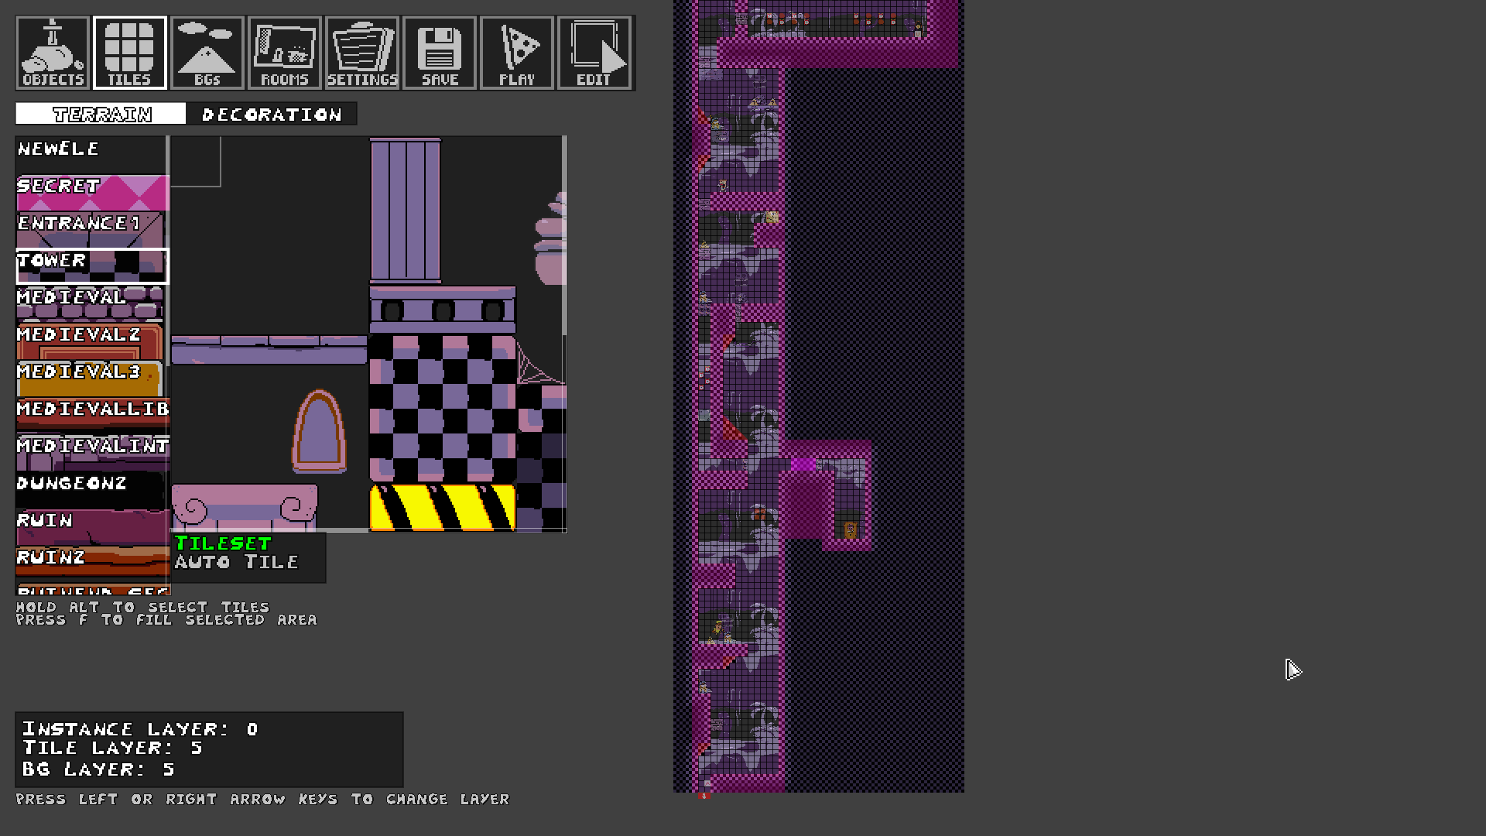Pick the Ruin tileset entry
Viewport: 1486px width, 836px height.
(91, 526)
